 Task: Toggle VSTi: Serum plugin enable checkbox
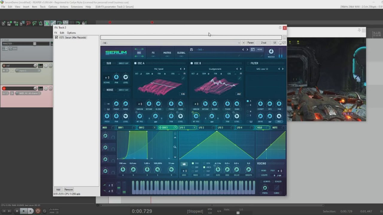pyautogui.click(x=56, y=38)
